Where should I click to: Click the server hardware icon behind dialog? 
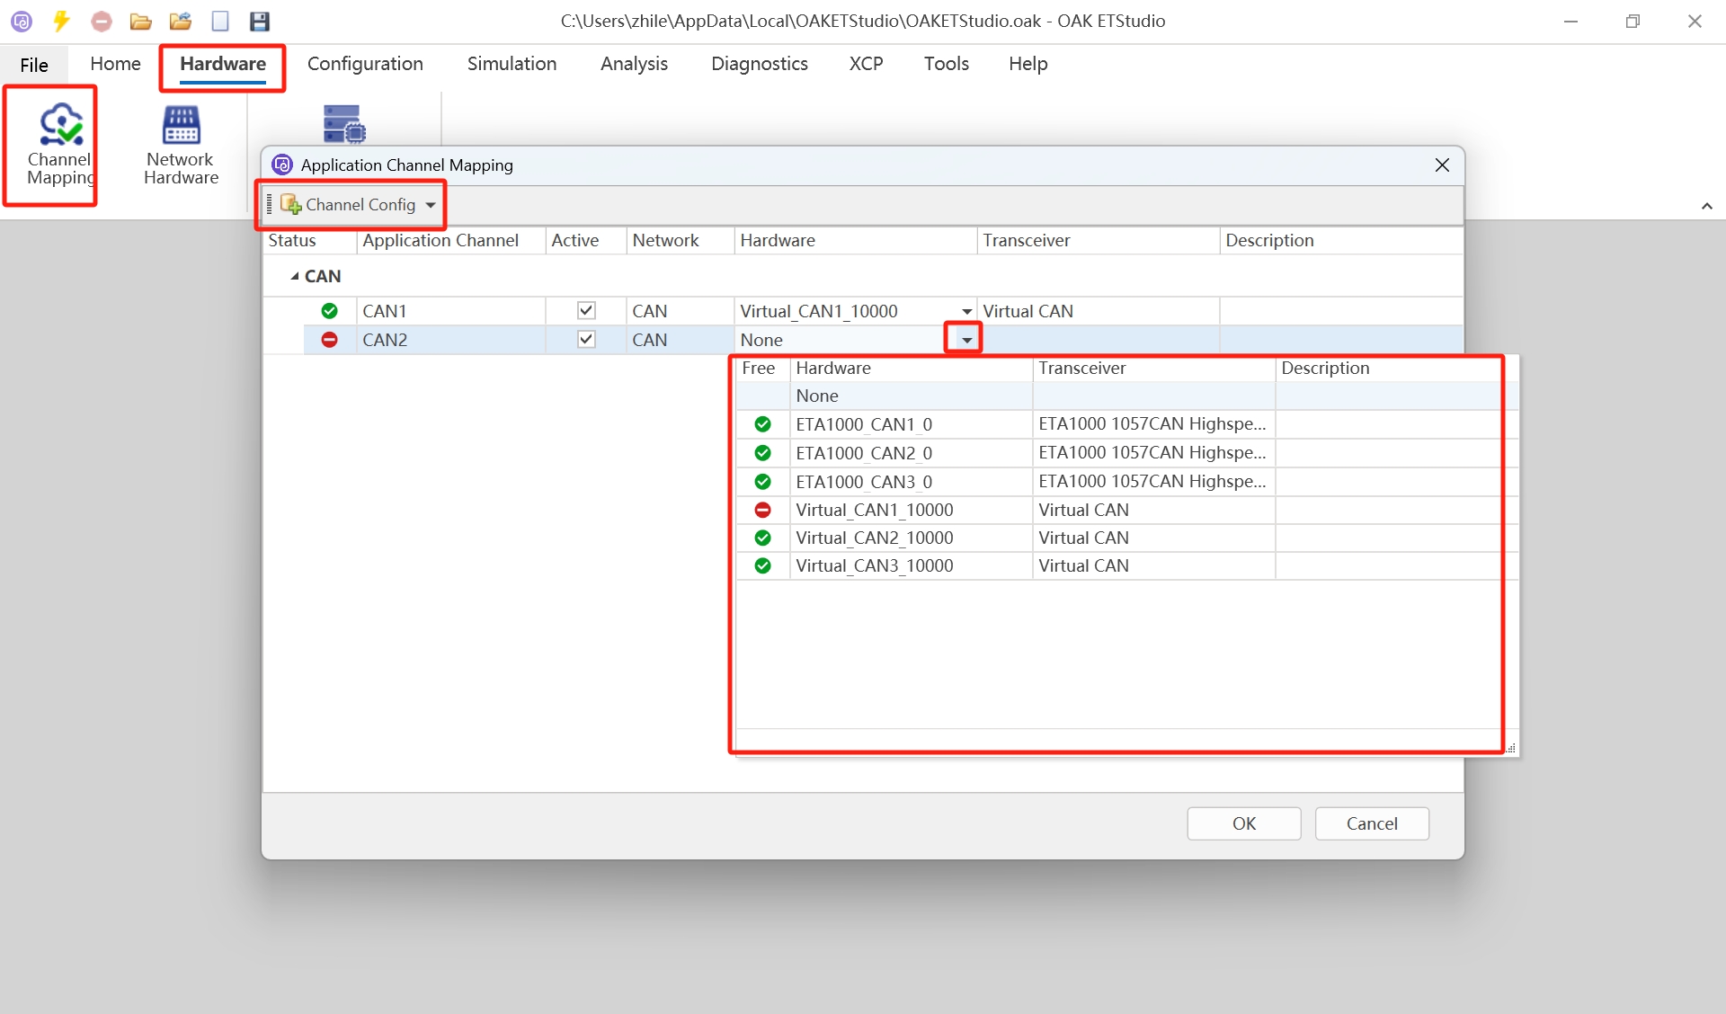click(x=343, y=123)
